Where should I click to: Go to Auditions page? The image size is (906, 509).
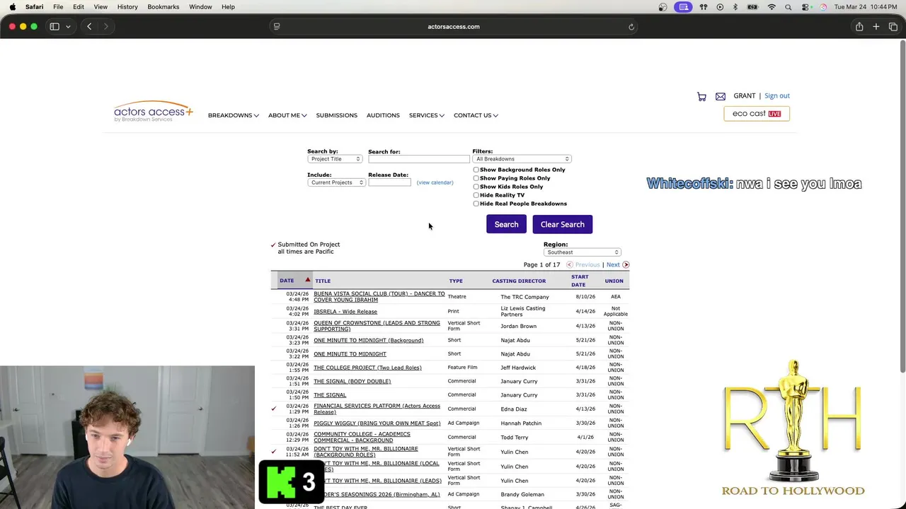click(383, 115)
